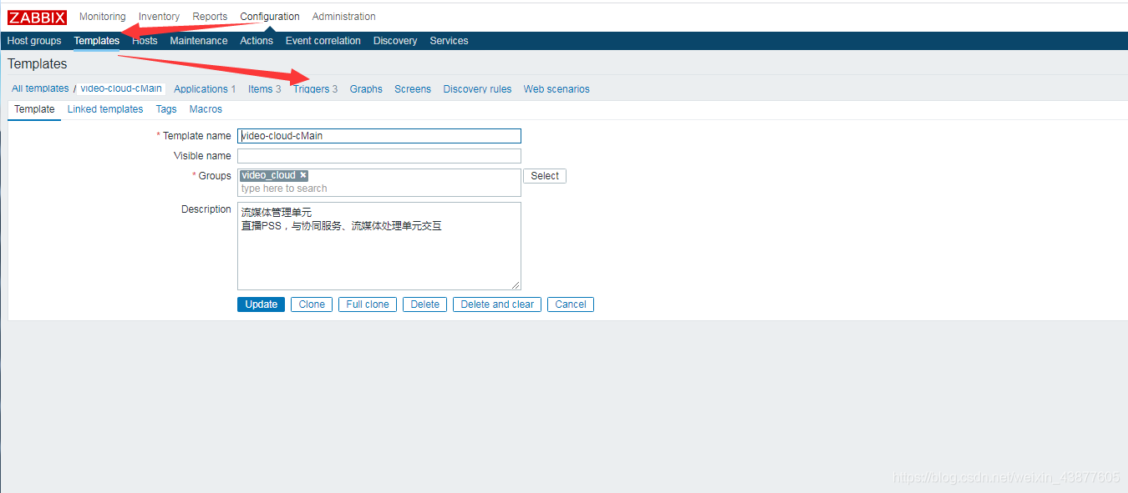Open Screens for this template

click(x=413, y=89)
